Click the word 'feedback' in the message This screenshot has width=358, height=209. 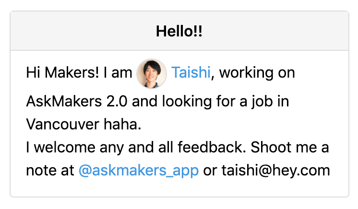point(211,148)
